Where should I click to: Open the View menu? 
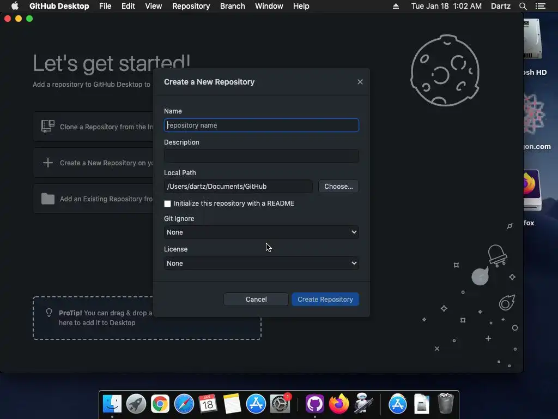click(x=153, y=6)
